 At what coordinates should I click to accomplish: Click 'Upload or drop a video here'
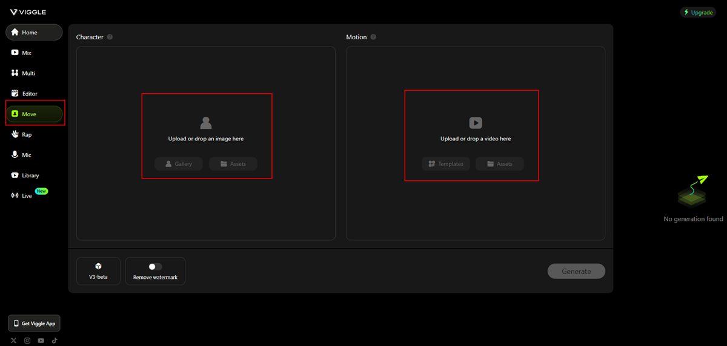[x=476, y=139]
